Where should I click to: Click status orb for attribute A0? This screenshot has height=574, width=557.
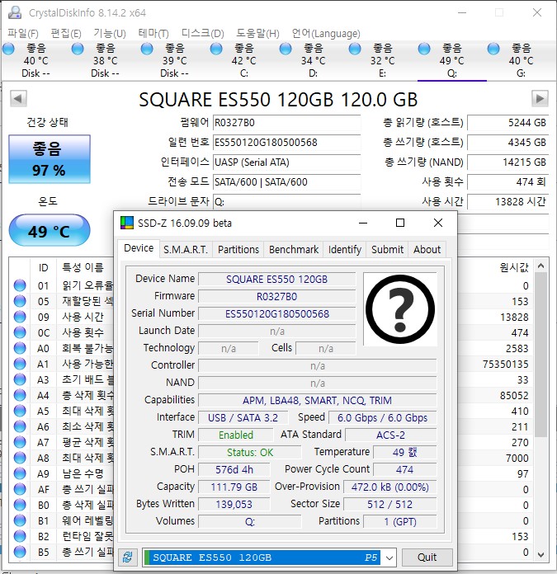coord(20,348)
